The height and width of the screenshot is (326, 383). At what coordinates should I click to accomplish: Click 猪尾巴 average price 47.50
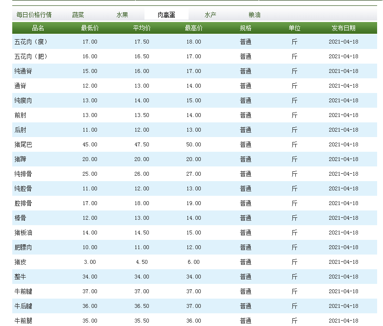pyautogui.click(x=142, y=144)
